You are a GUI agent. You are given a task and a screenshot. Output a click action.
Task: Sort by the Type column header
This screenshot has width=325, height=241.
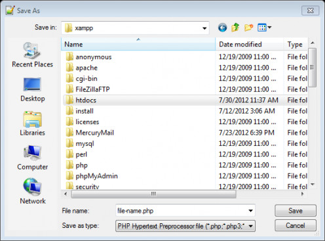(x=296, y=44)
